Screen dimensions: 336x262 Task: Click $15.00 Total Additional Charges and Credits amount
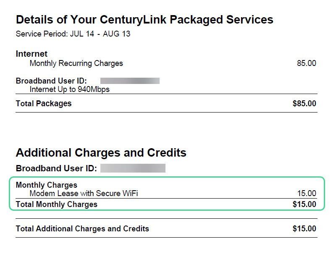pos(304,229)
